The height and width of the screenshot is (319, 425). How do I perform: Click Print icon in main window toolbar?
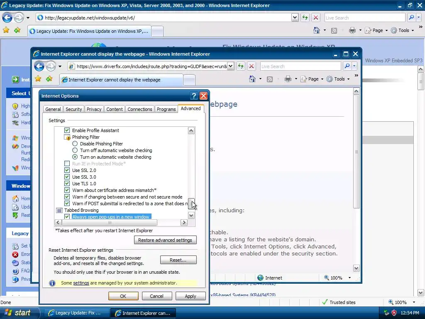(352, 30)
